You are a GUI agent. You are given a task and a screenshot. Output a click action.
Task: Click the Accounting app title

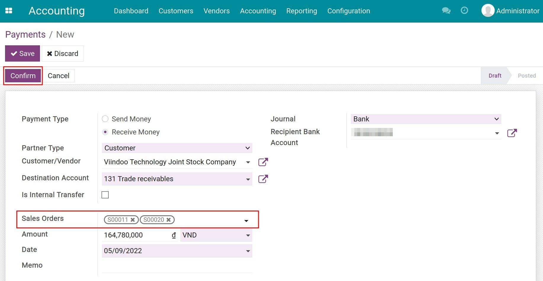coord(57,11)
